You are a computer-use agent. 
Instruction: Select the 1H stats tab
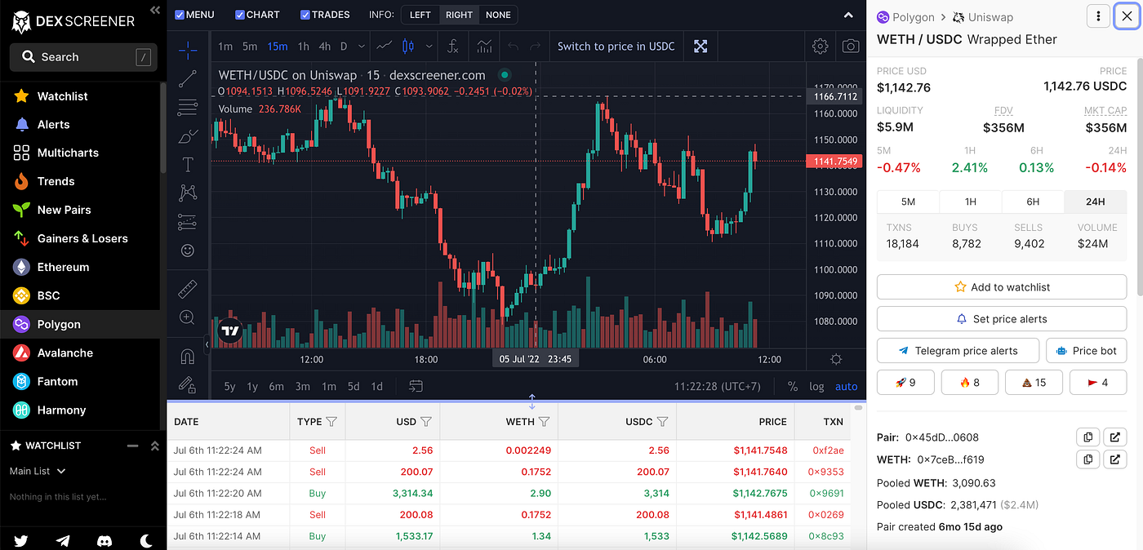[971, 202]
